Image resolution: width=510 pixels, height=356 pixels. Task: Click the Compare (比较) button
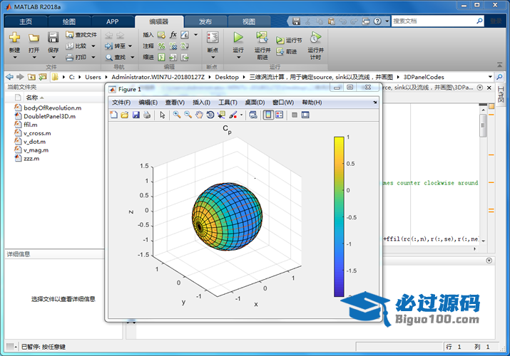pos(77,46)
